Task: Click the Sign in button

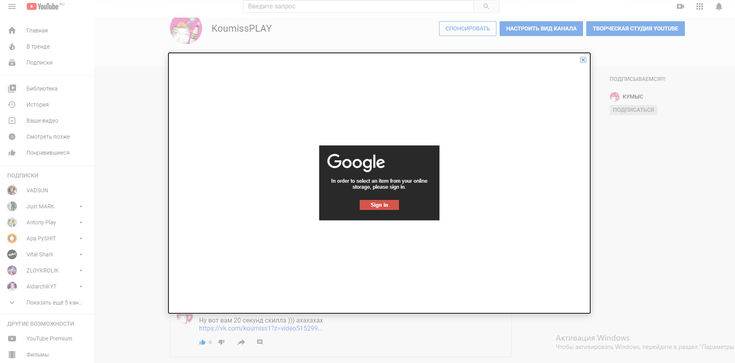Action: (x=379, y=205)
